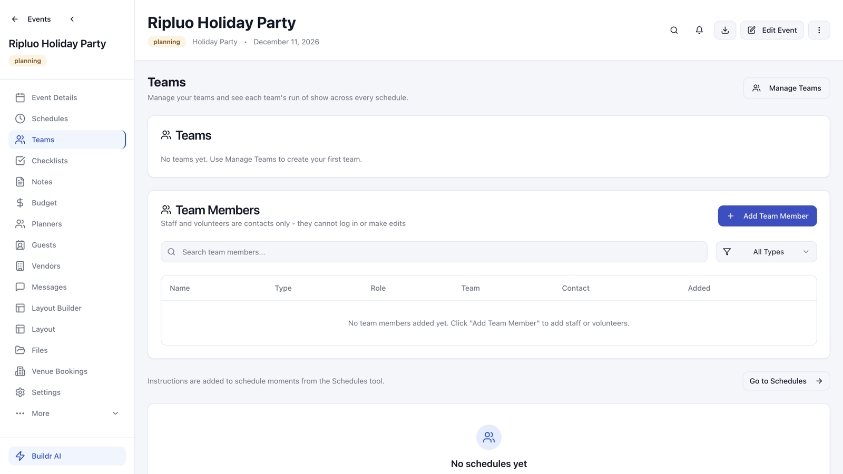
Task: Open the Layout page
Action: click(x=67, y=329)
